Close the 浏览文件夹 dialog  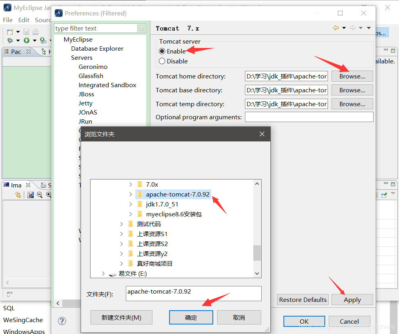click(262, 134)
